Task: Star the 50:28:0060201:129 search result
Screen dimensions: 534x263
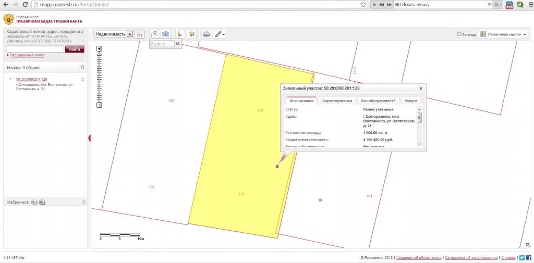Action: pos(82,79)
